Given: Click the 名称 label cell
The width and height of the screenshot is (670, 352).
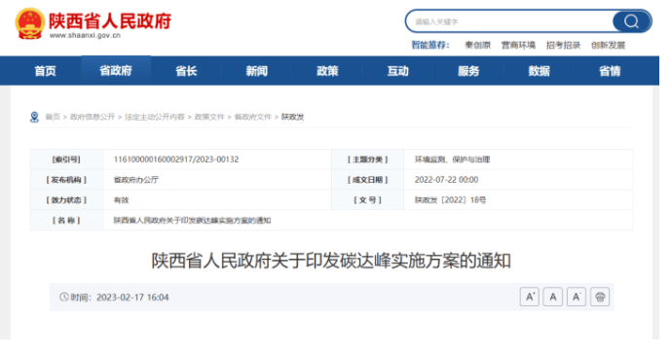Looking at the screenshot, I should tap(66, 221).
